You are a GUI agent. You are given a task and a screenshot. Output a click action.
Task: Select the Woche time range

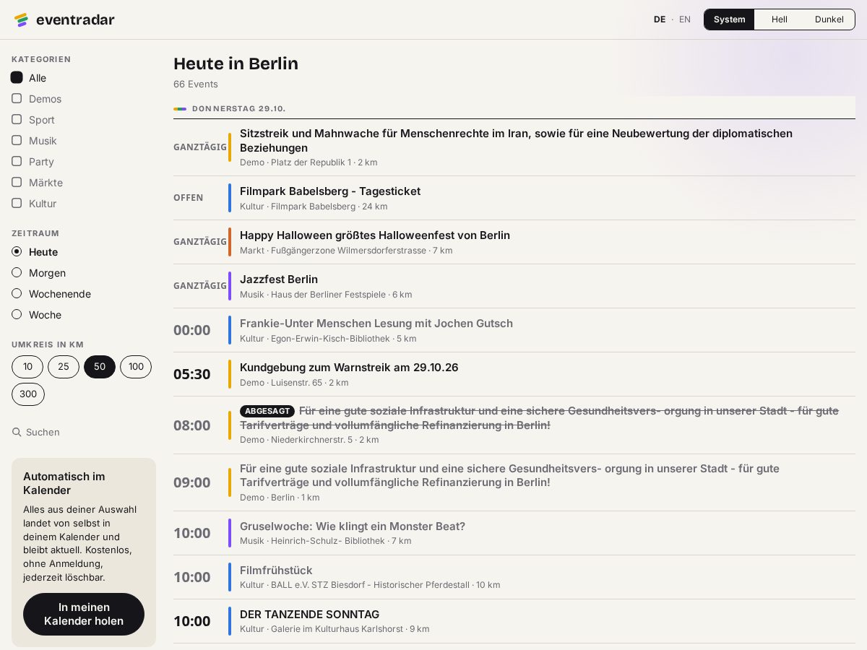(17, 314)
